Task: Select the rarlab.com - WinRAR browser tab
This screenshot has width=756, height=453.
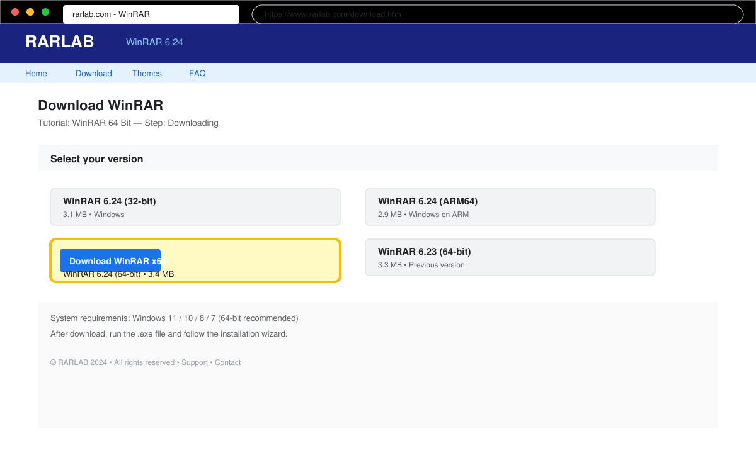Action: click(x=151, y=14)
